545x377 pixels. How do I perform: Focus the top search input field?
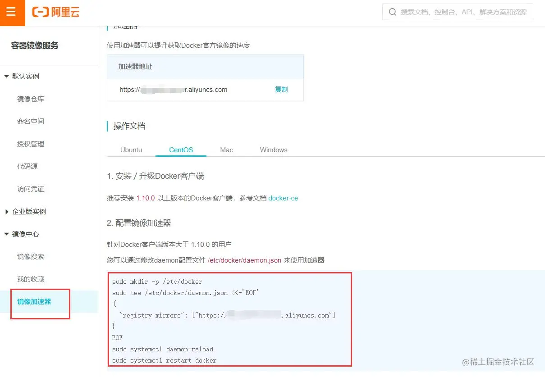(458, 12)
